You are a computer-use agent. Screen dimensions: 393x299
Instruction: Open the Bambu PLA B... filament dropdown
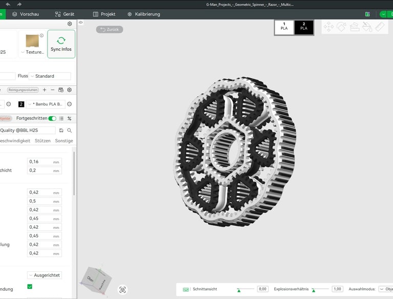[46, 104]
